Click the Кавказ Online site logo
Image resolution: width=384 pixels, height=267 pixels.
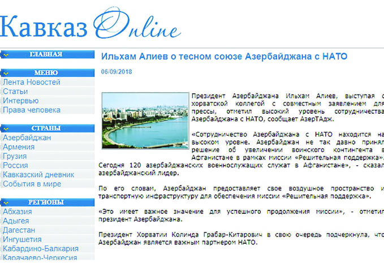pos(90,24)
